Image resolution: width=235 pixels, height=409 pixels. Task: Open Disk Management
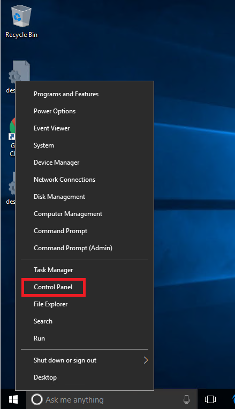59,197
